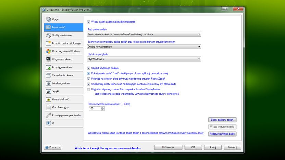Screen dimensions: 285x160
Task: Click the Anuluj button
Action: click(x=213, y=147)
